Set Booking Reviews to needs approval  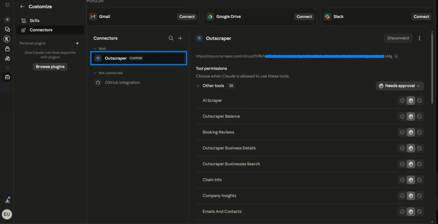click(411, 132)
